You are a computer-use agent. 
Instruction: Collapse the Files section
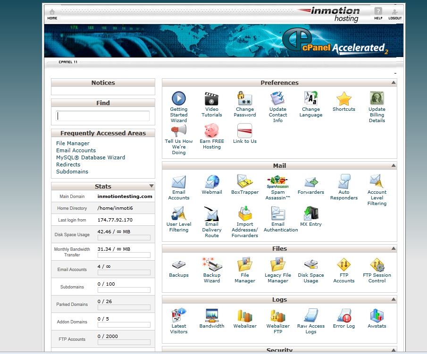(x=393, y=249)
